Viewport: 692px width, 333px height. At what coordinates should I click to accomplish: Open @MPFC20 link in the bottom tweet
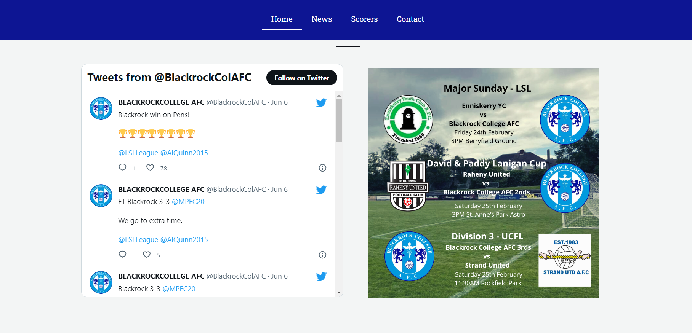tap(179, 288)
